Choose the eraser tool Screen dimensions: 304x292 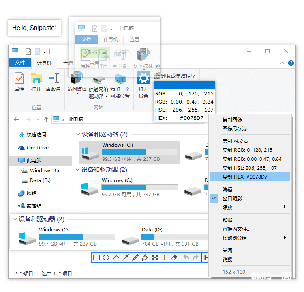pyautogui.click(x=174, y=257)
